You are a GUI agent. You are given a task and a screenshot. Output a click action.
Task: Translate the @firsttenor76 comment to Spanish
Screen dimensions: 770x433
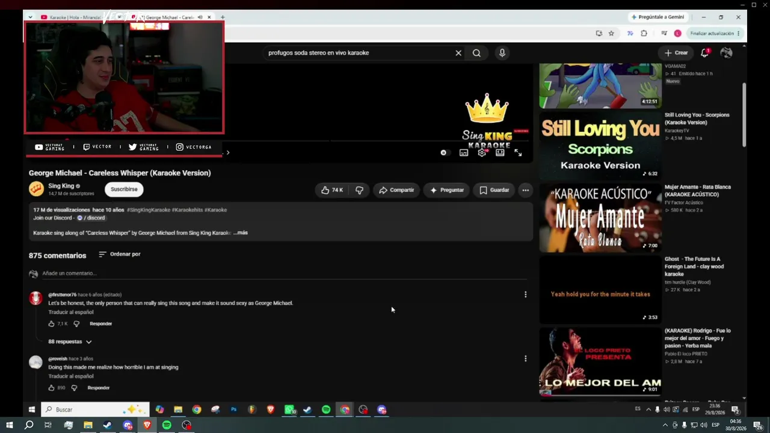click(71, 312)
